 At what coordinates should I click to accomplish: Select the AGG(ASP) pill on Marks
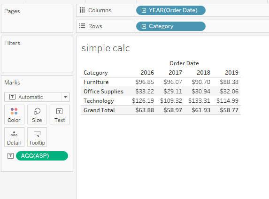(x=42, y=156)
